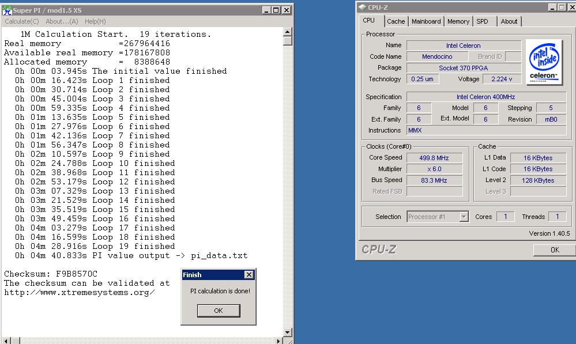Close the Finish dialog with X

[x=249, y=275]
